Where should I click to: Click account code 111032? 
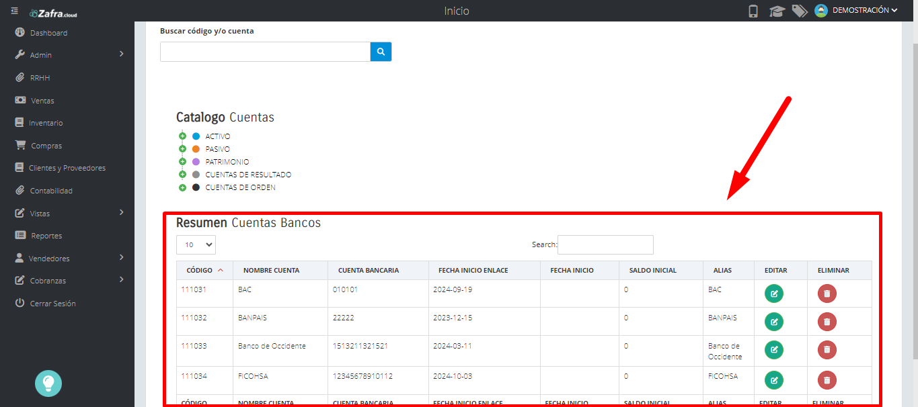pos(194,318)
